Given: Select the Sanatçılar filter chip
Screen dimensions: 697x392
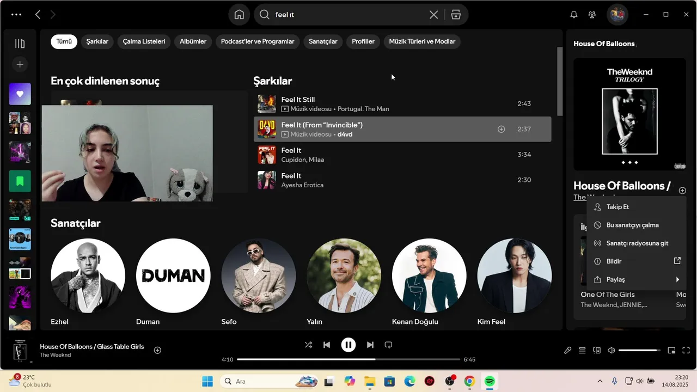Looking at the screenshot, I should [323, 41].
